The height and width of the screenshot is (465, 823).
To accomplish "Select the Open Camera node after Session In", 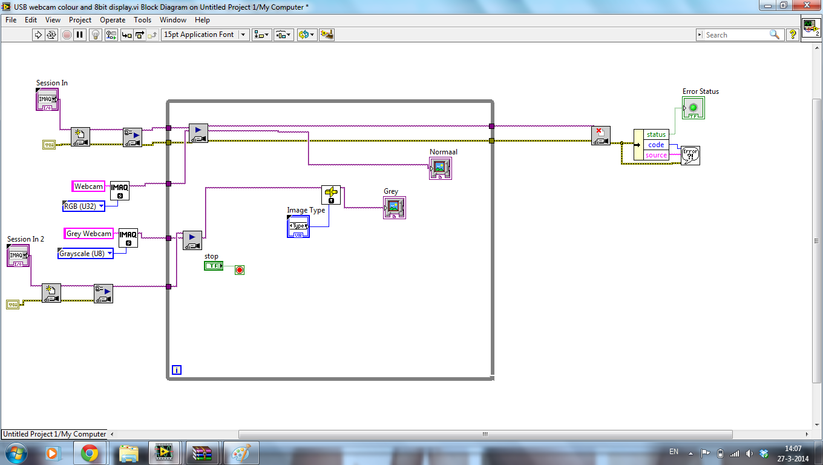I will click(80, 137).
